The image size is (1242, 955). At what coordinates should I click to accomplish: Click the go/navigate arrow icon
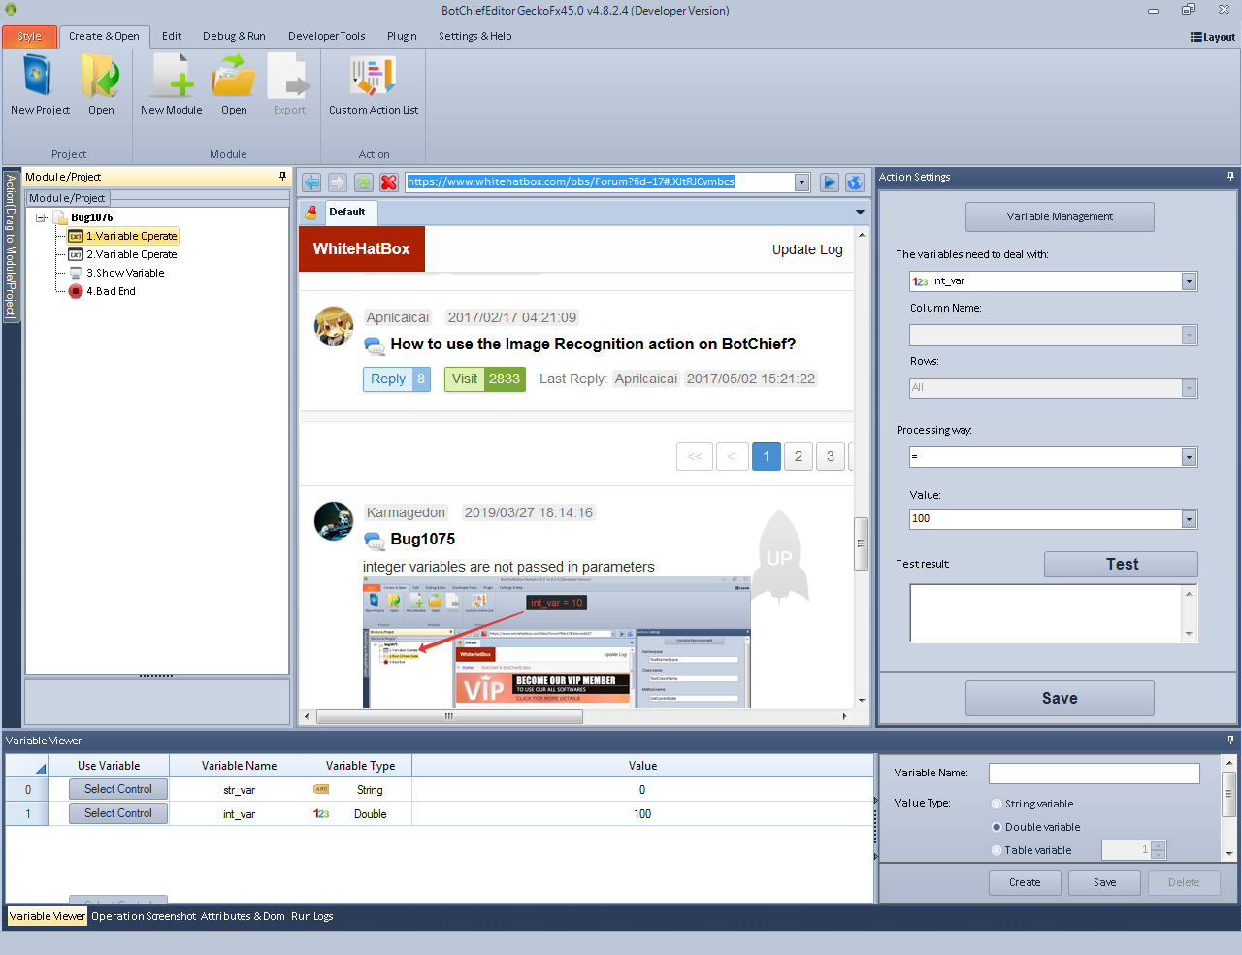pyautogui.click(x=829, y=182)
